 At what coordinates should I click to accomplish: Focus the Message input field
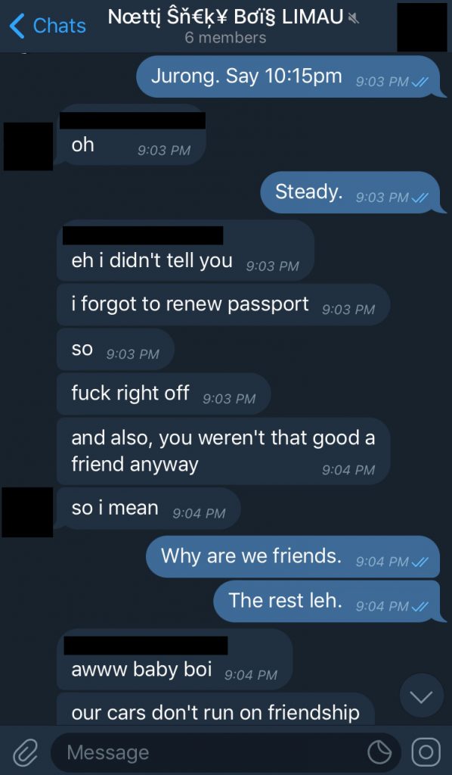click(225, 752)
